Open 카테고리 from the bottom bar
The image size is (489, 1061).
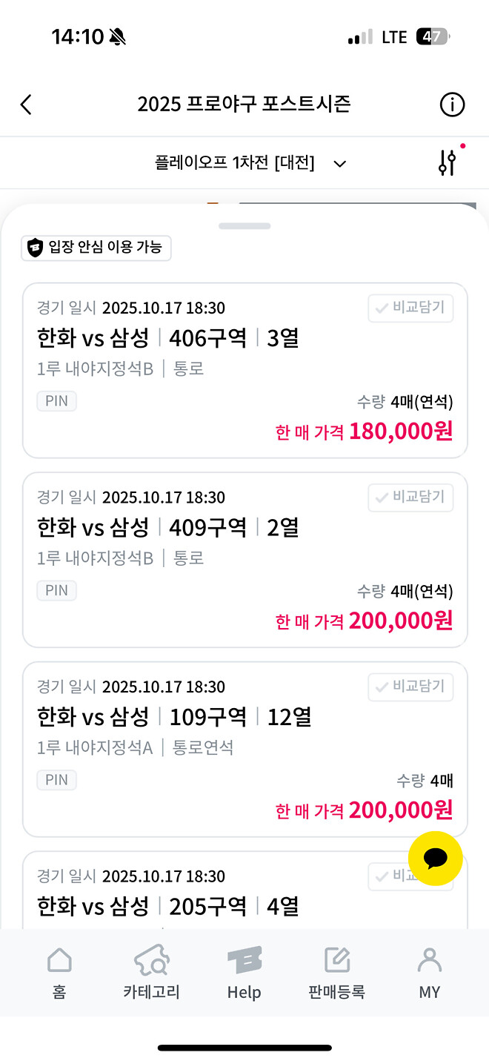(150, 972)
